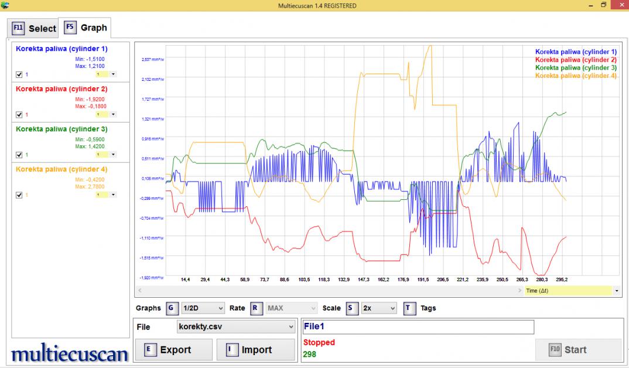The height and width of the screenshot is (368, 629).
Task: Click the F11 key icon beside Select
Action: tap(18, 28)
